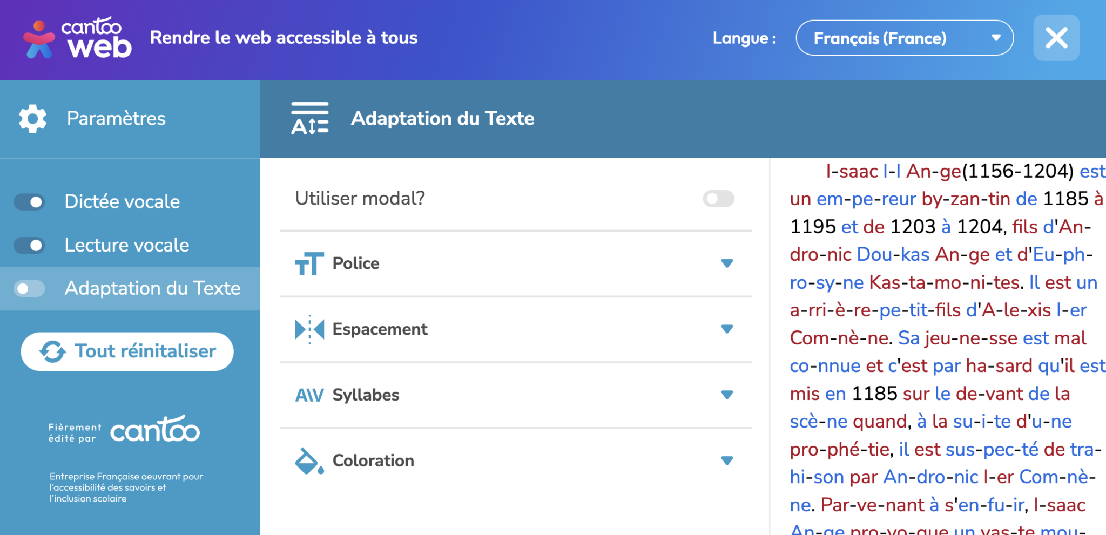Open the Police section dropdown
The height and width of the screenshot is (535, 1106).
[x=727, y=263]
